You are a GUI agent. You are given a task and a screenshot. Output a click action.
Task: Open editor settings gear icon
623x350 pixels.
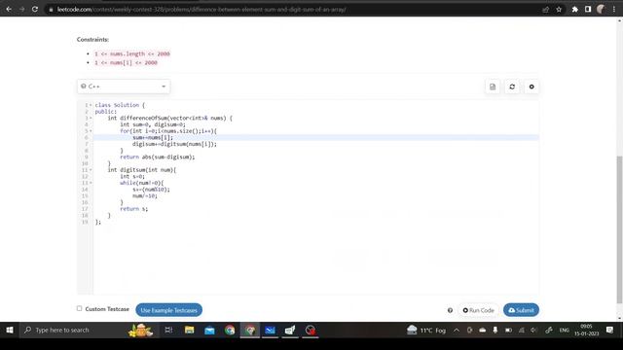click(x=531, y=87)
